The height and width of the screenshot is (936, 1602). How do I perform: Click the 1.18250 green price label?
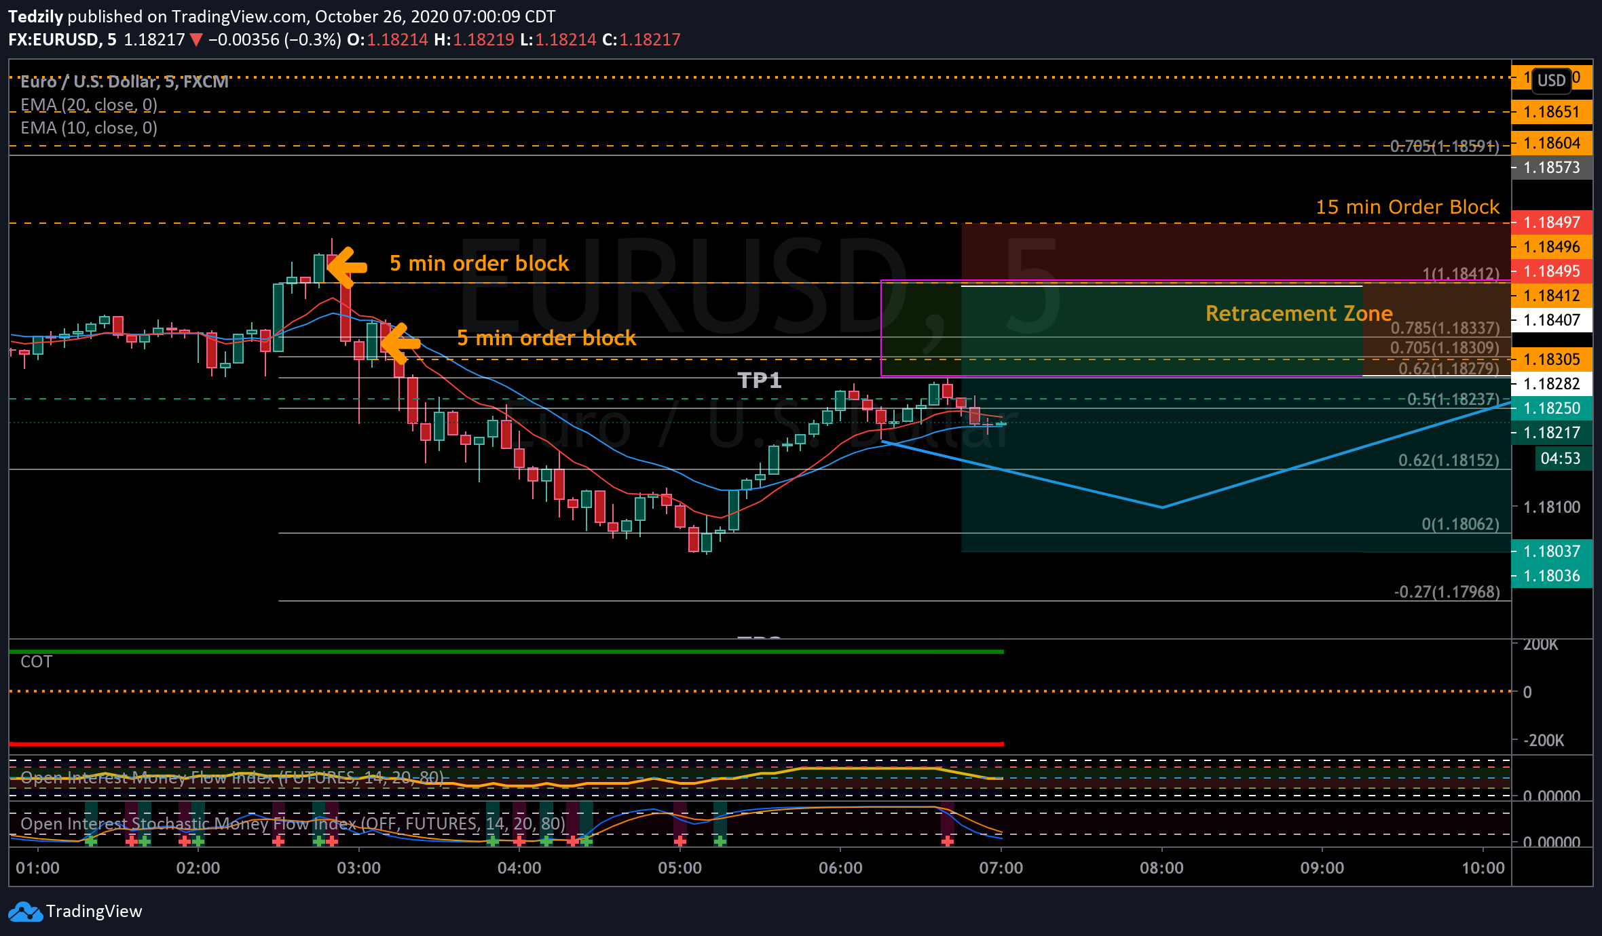[1552, 408]
